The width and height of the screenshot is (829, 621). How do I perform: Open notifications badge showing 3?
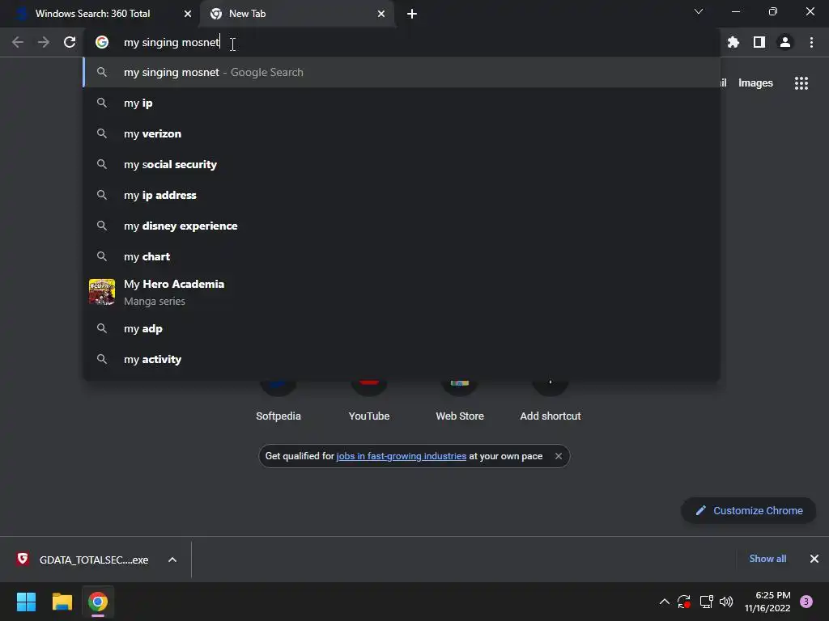tap(806, 602)
